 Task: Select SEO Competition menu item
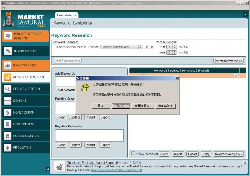tap(26, 89)
